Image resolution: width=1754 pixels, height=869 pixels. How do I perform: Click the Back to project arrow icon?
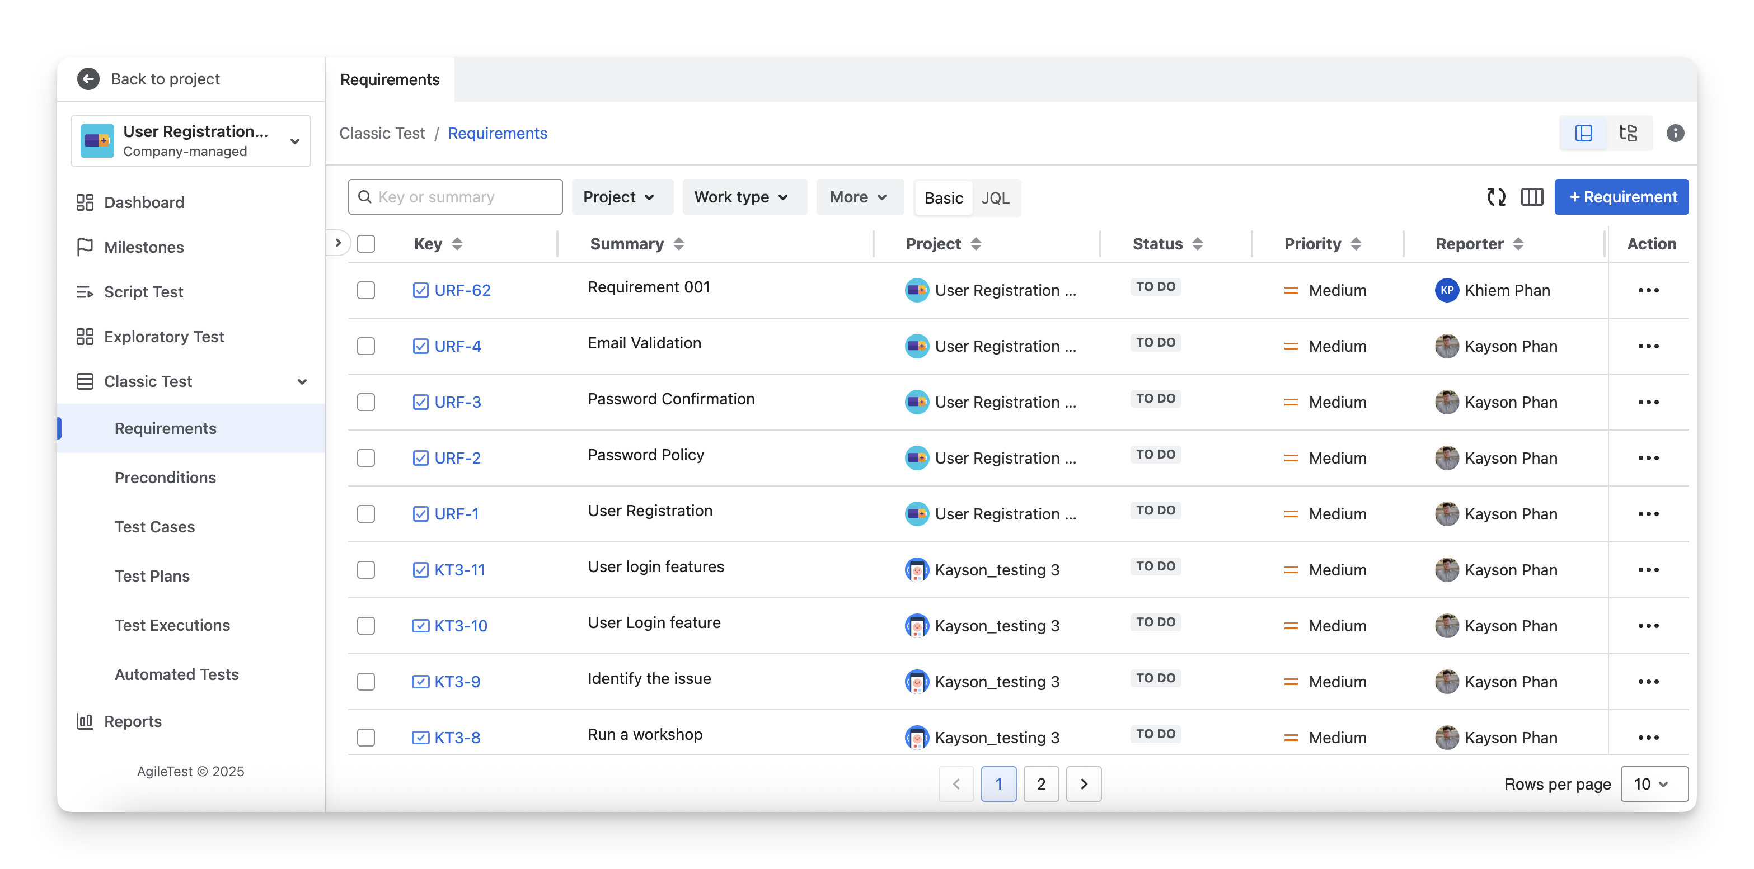[88, 79]
